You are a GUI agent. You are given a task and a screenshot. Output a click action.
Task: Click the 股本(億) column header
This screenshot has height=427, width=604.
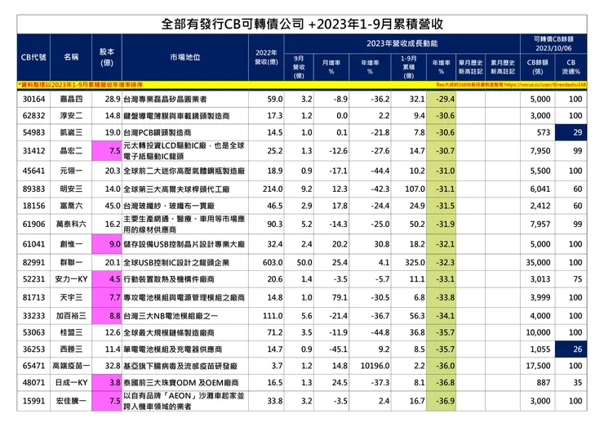point(107,57)
